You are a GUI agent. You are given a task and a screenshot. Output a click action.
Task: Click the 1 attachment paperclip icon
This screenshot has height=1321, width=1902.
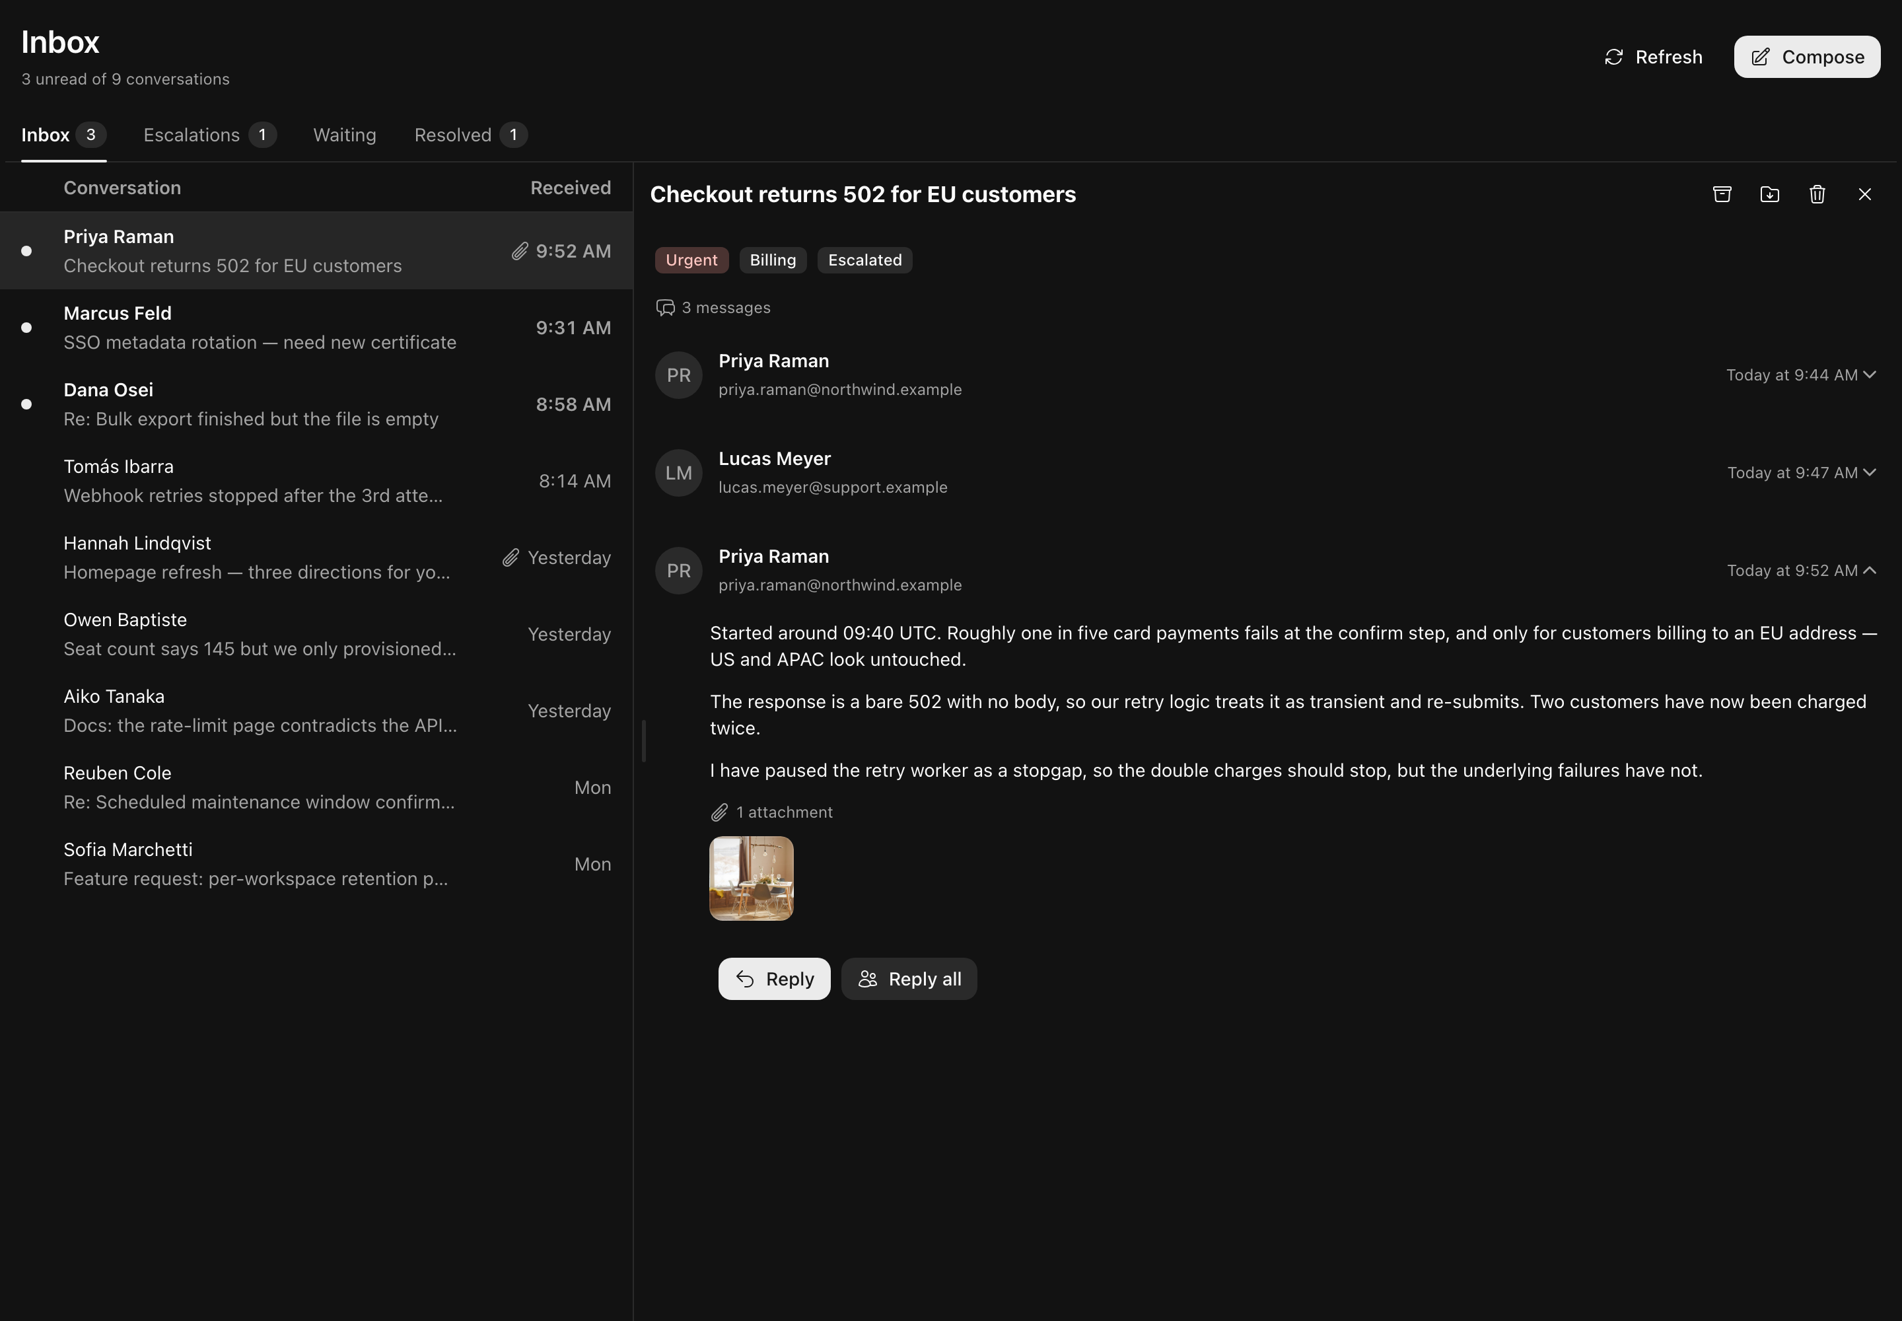(719, 813)
